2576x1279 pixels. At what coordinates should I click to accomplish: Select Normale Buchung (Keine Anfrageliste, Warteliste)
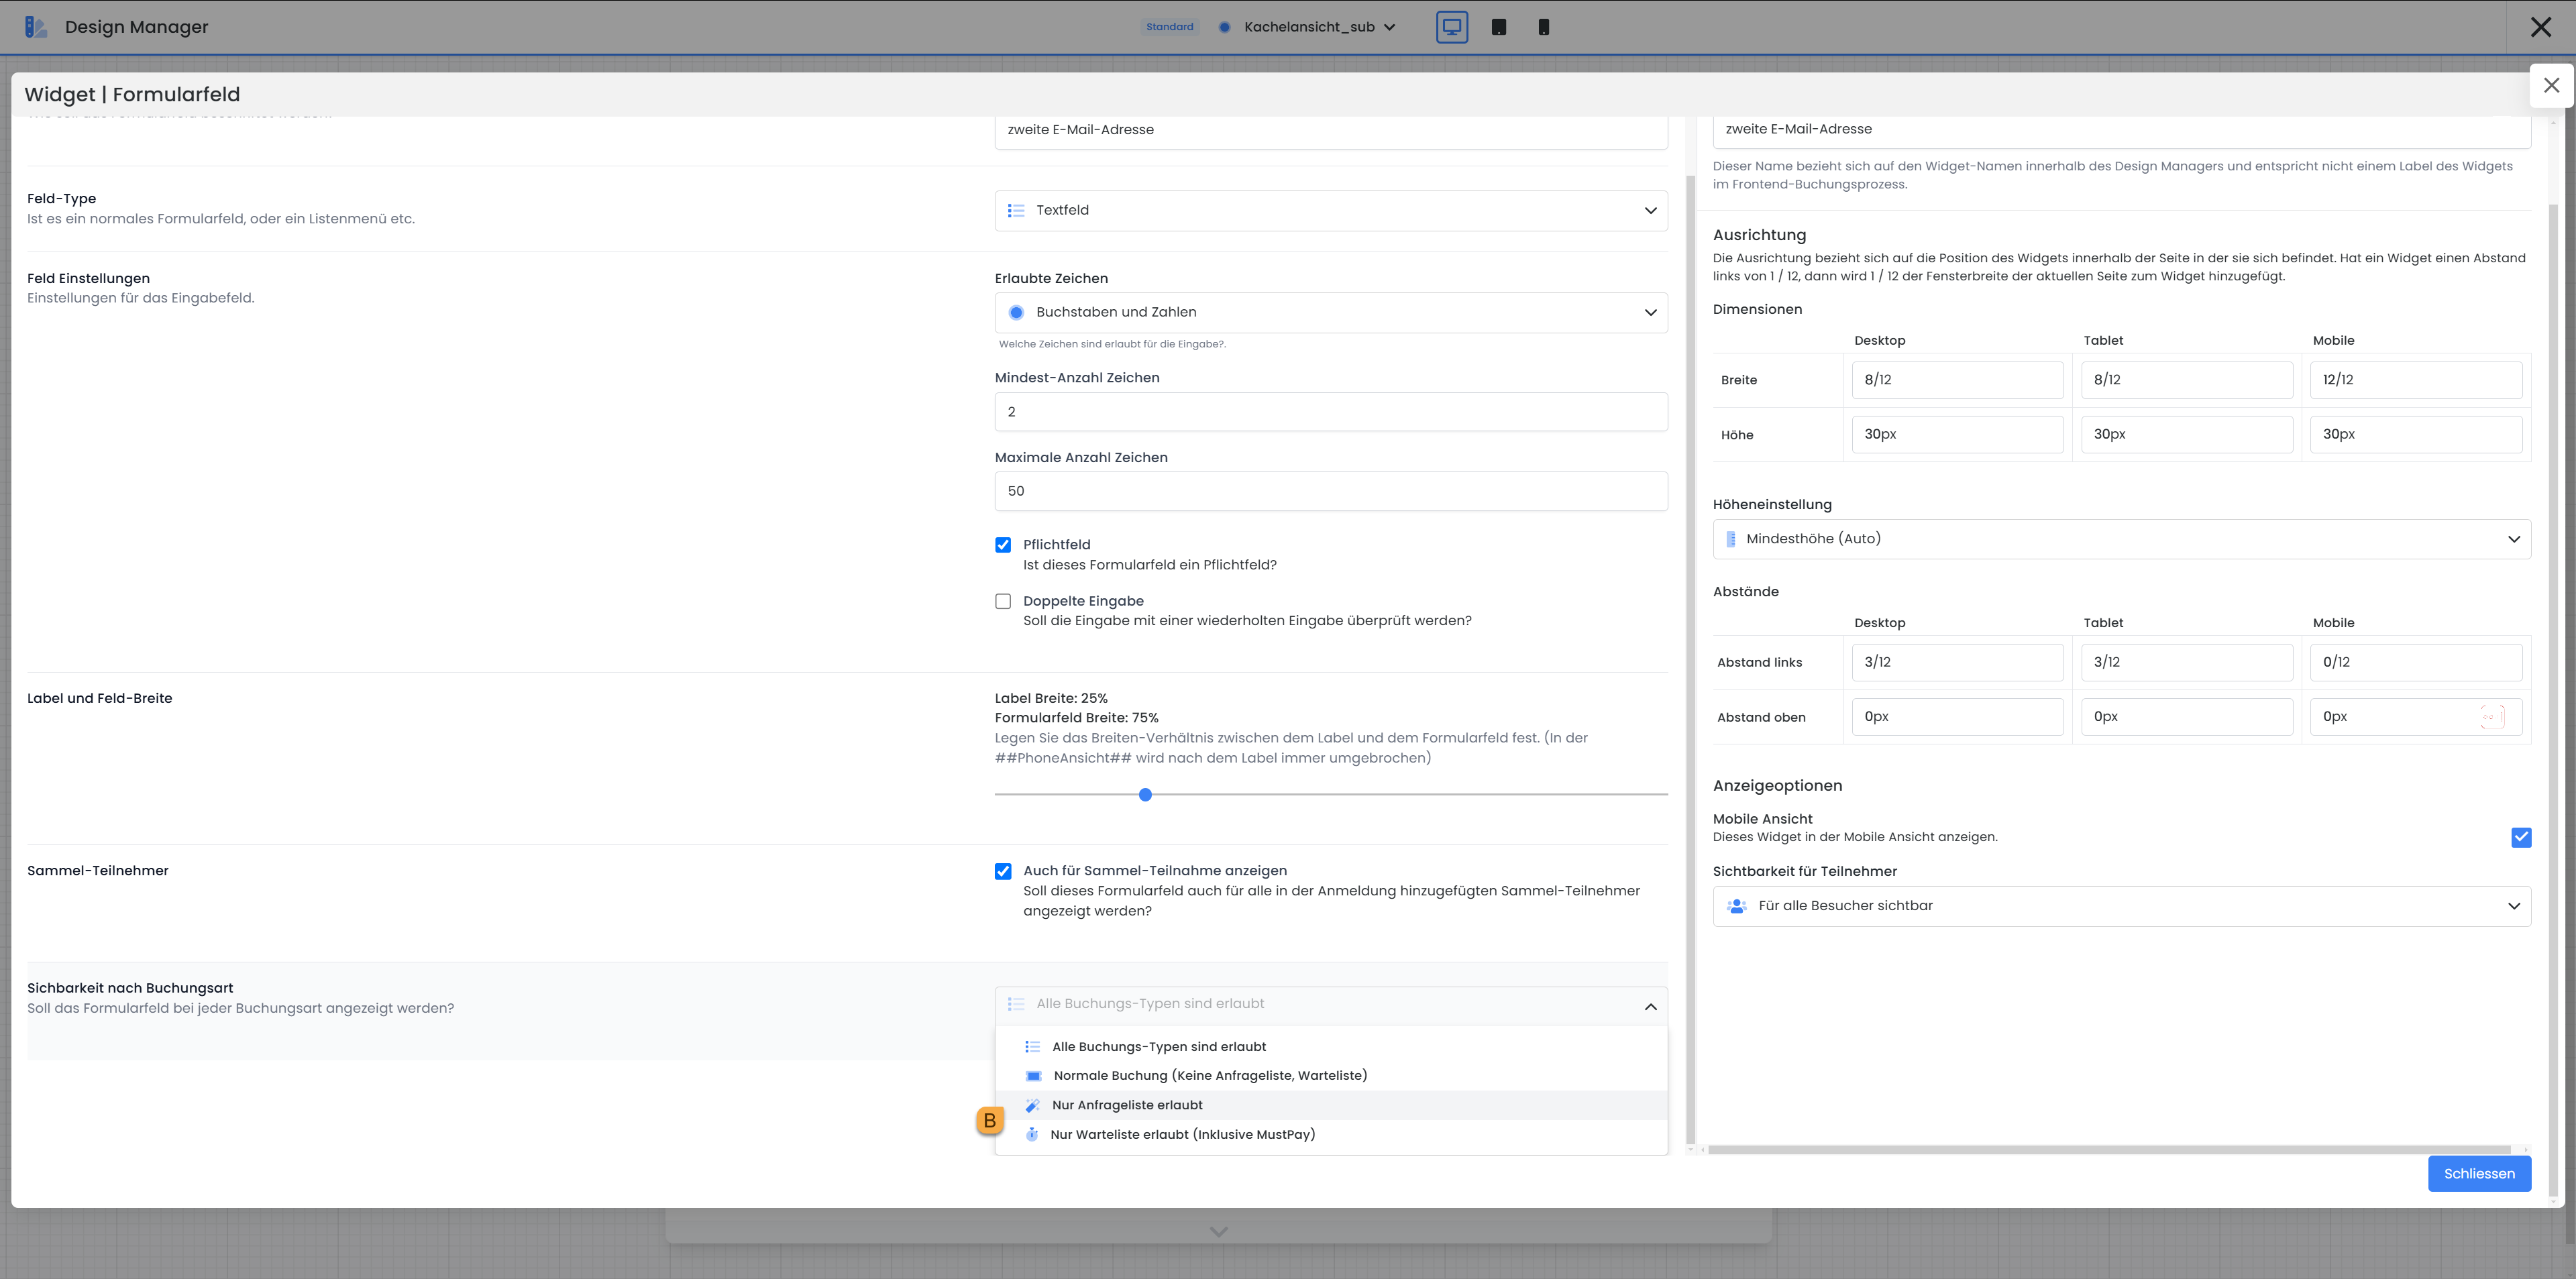coord(1209,1075)
